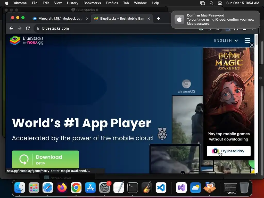Screen dimensions: 264x198
Task: Open Stage Manager windows icon in menu bar
Action: tap(202, 3)
